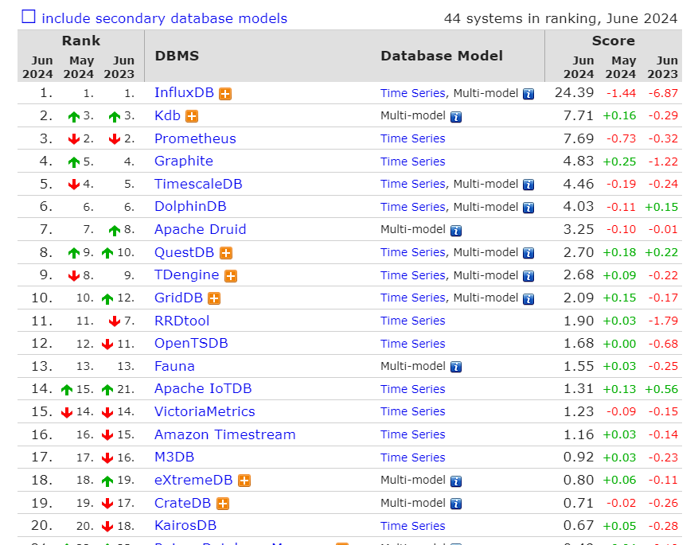The width and height of the screenshot is (698, 545).
Task: Open the RRDtool link
Action: point(181,321)
